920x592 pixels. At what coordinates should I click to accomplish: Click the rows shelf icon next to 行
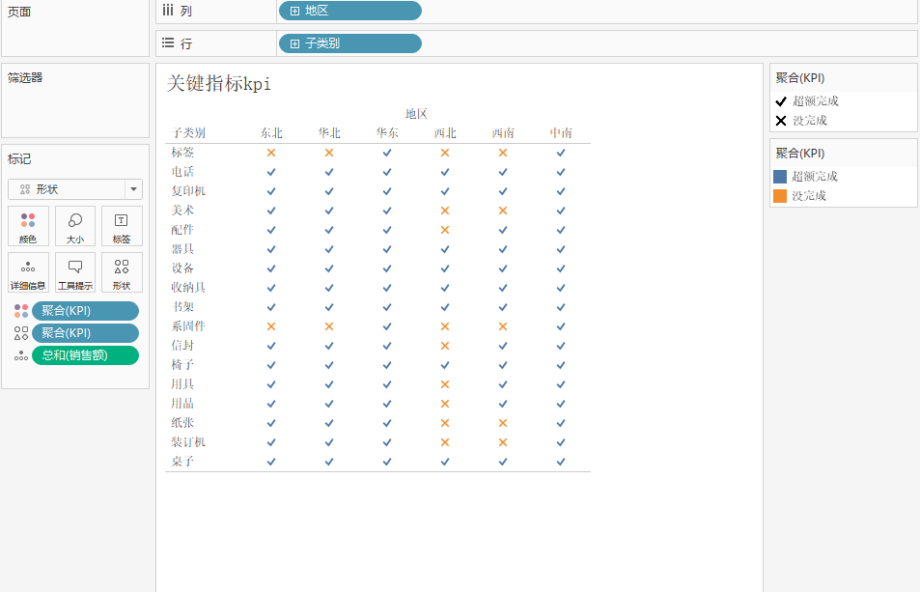tap(168, 42)
